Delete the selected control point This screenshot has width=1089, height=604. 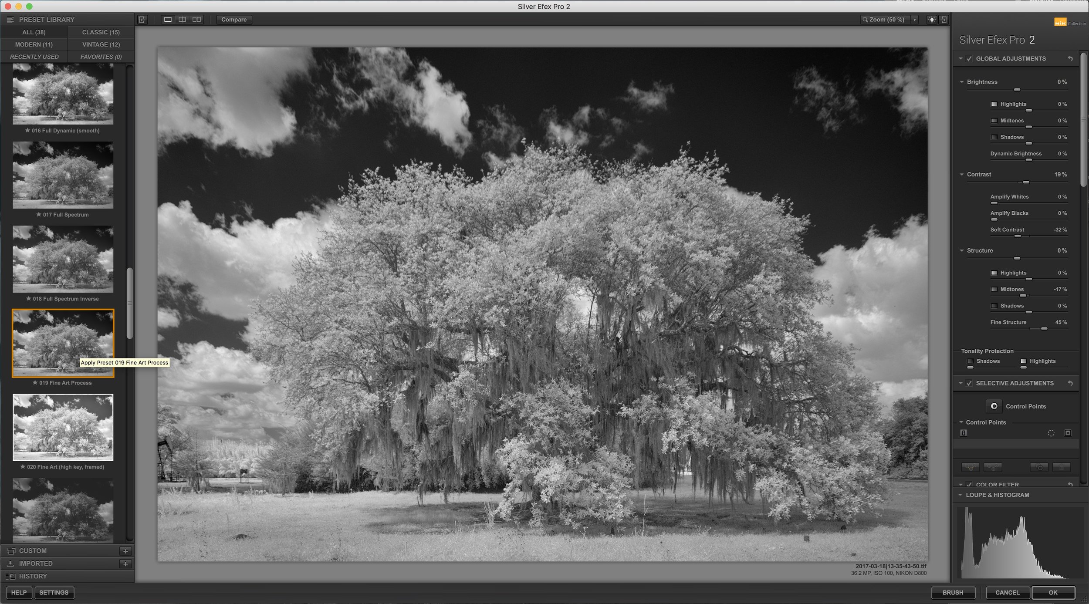tap(1062, 467)
